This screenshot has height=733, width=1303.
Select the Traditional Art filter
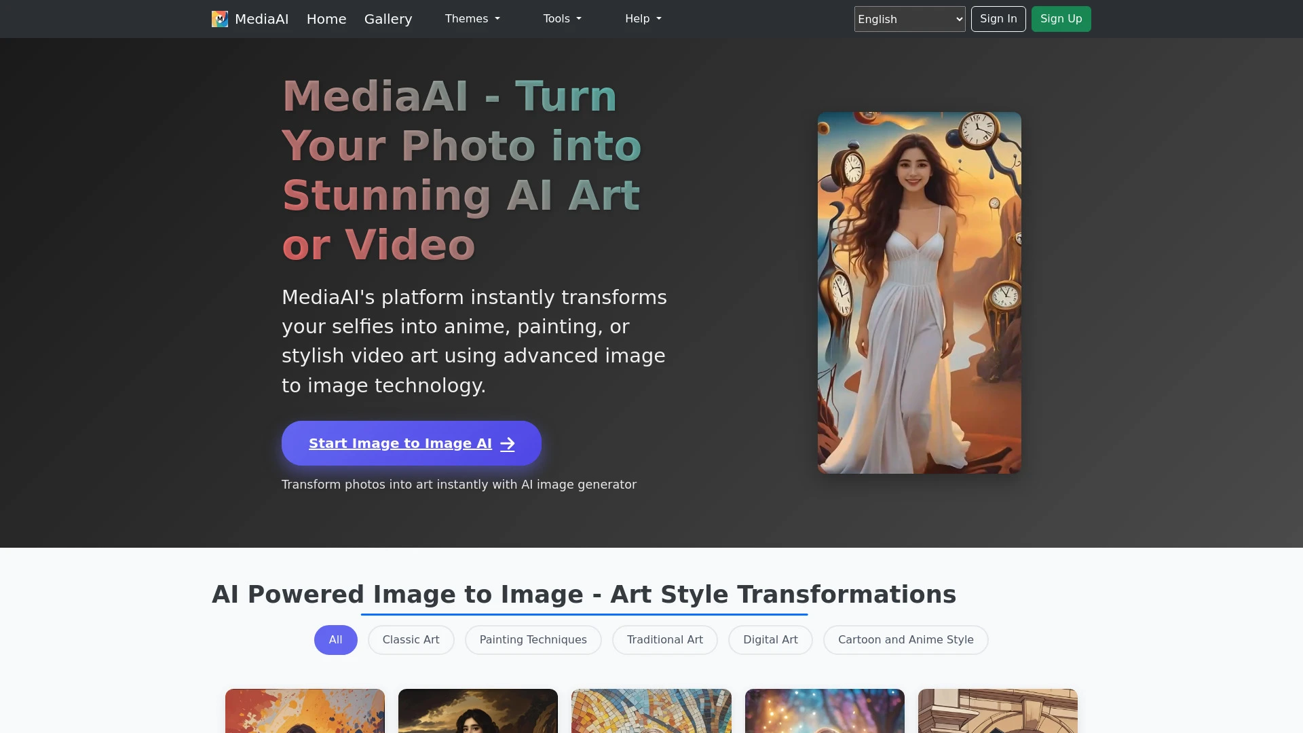coord(664,639)
